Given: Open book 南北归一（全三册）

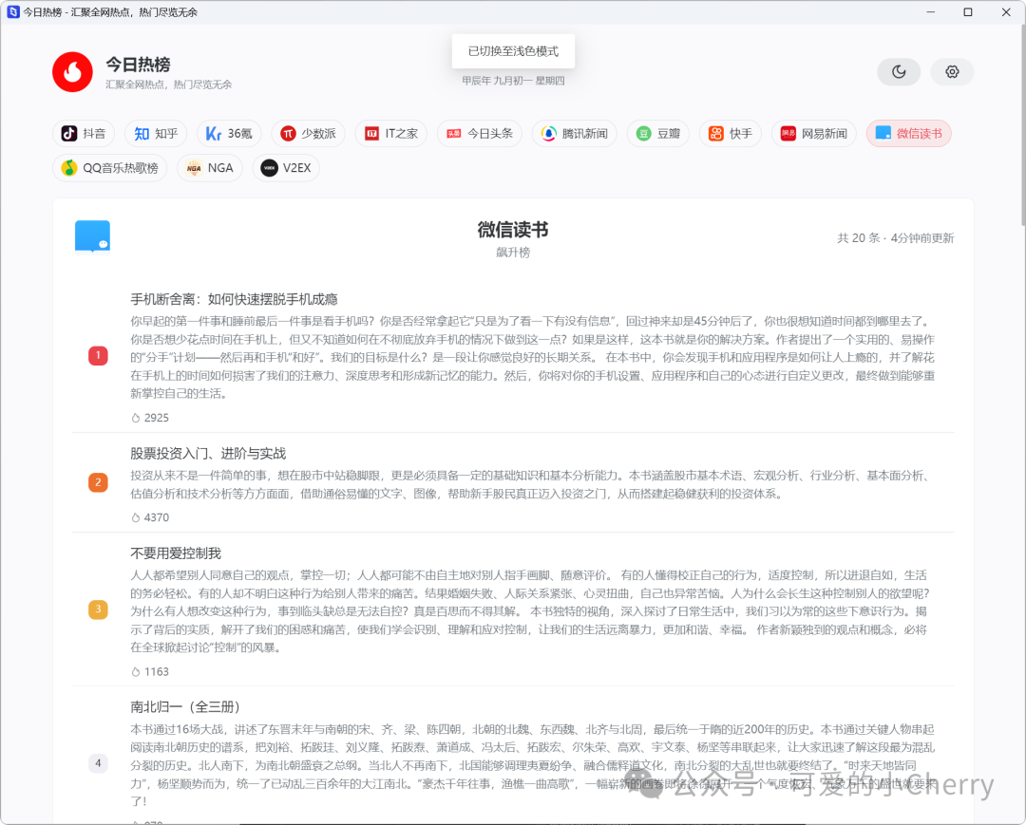Looking at the screenshot, I should [x=185, y=706].
